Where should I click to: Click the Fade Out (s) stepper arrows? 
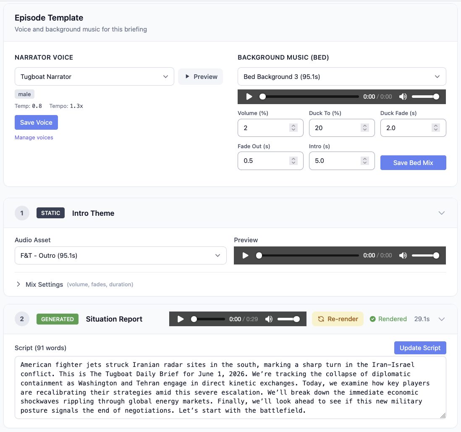tap(293, 160)
